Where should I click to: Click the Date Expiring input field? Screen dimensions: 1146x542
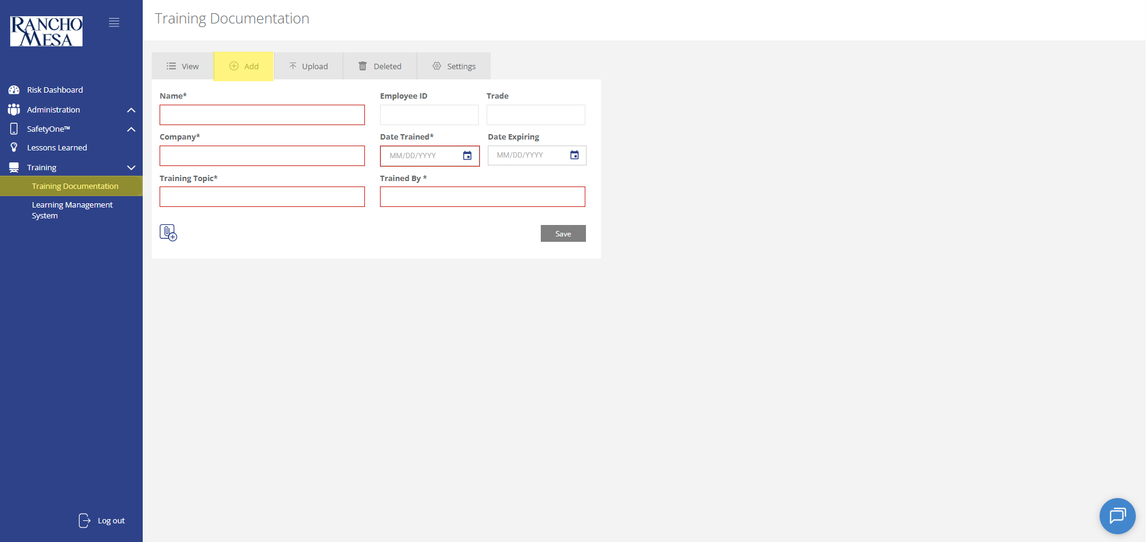pyautogui.click(x=537, y=155)
